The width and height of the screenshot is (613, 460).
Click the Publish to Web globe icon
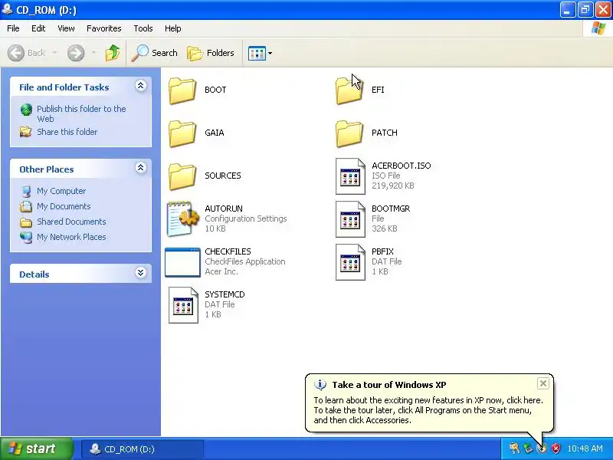pyautogui.click(x=26, y=110)
